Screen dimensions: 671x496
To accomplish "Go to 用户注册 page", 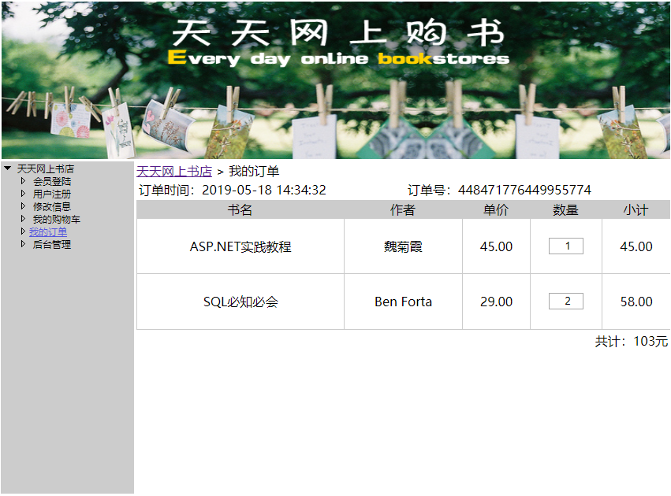I will pyautogui.click(x=51, y=194).
